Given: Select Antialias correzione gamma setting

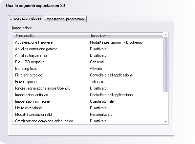Looking at the screenshot, I should pyautogui.click(x=88, y=49).
